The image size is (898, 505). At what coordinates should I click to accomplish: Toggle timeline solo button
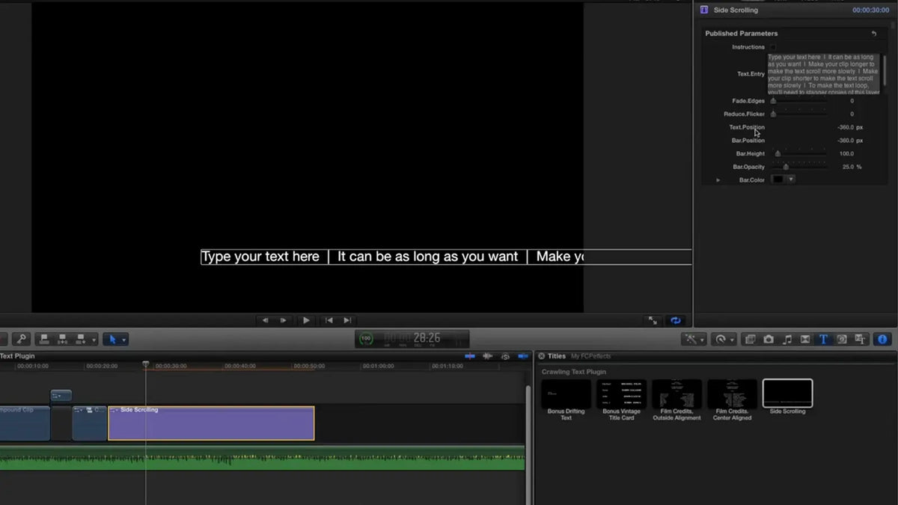[x=505, y=356]
